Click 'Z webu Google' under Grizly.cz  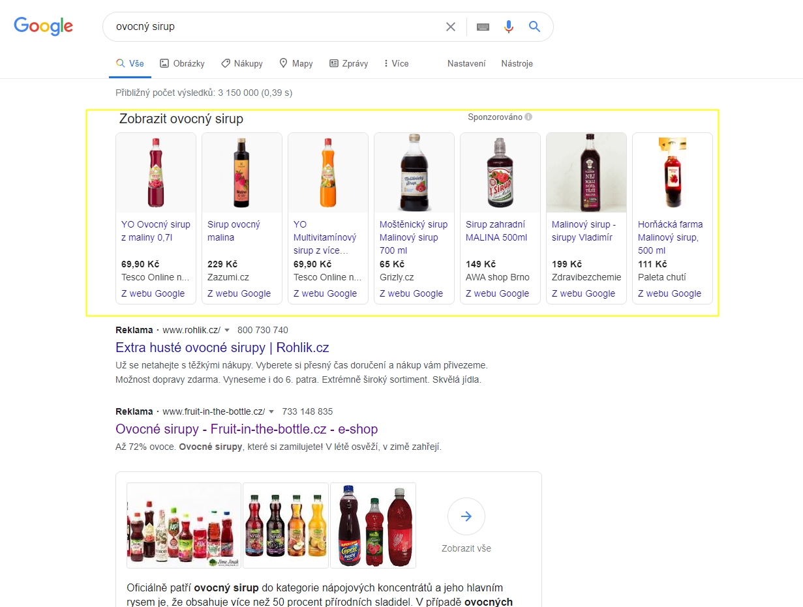tap(411, 293)
